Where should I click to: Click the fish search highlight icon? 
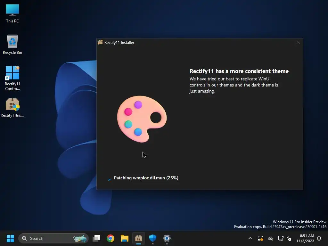pos(80,238)
